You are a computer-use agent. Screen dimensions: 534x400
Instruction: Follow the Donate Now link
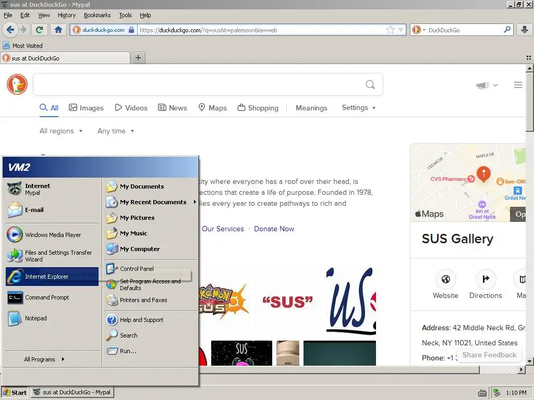coord(274,229)
